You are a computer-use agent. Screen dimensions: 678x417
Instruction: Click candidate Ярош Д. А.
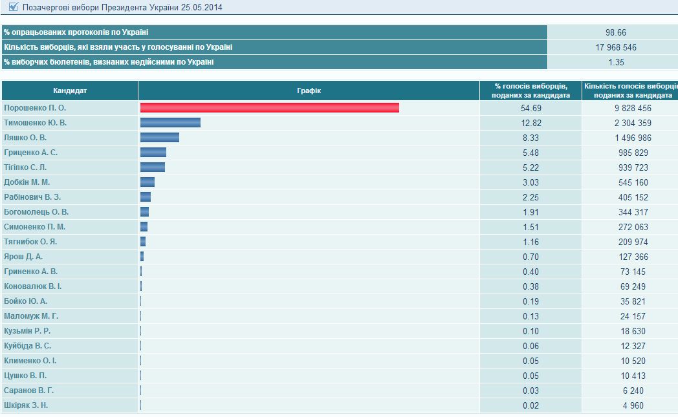click(23, 257)
